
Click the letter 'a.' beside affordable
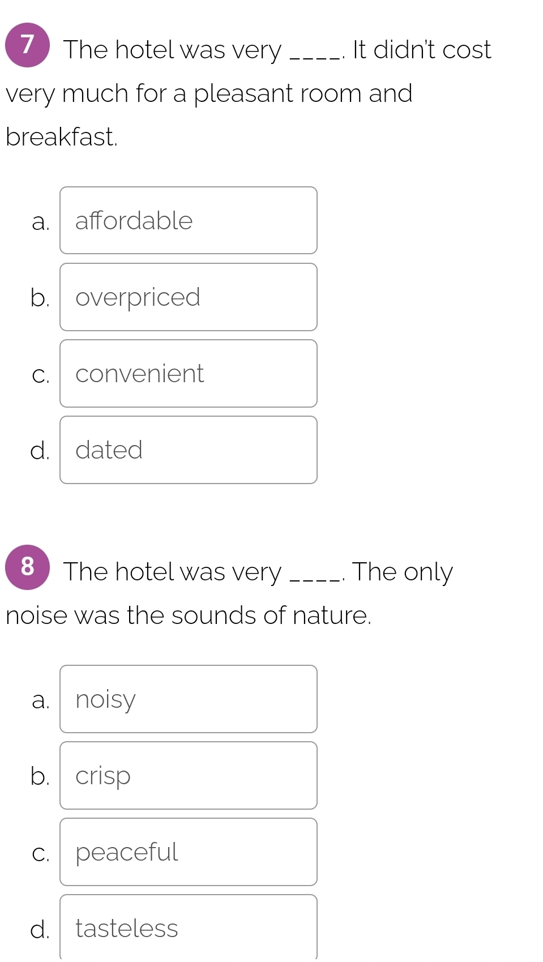tap(41, 221)
